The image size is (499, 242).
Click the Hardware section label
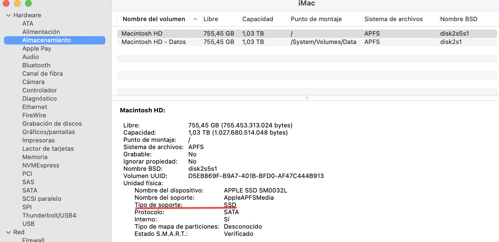click(x=27, y=15)
